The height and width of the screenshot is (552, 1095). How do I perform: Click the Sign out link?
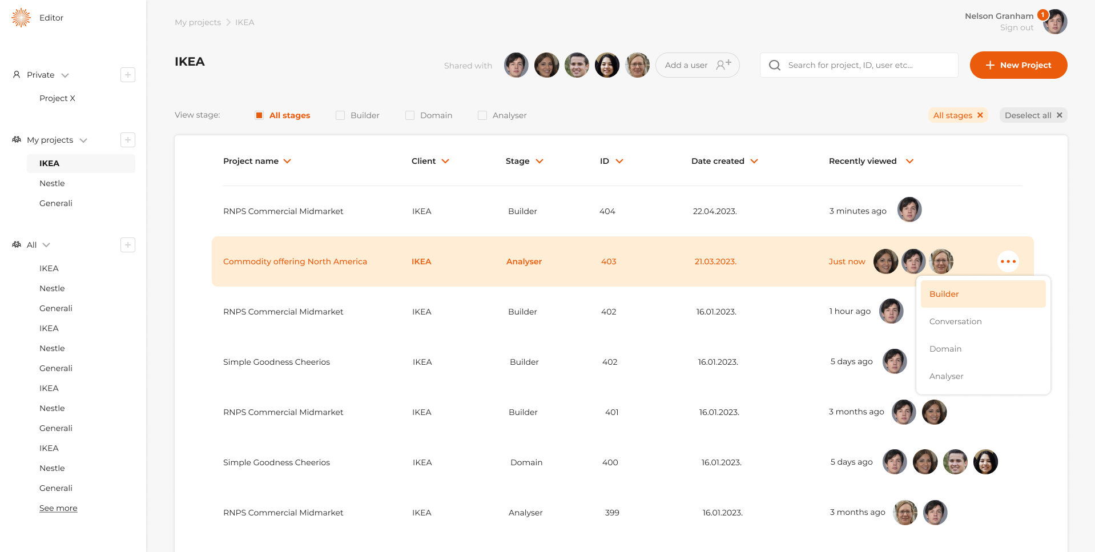coord(1017,27)
